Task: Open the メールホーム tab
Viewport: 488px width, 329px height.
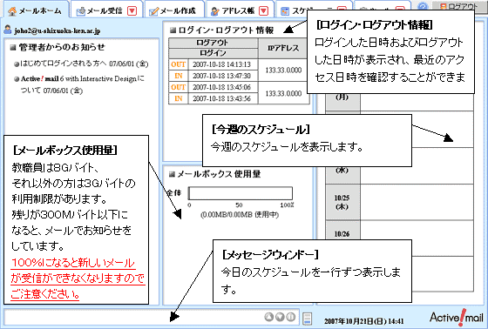Action: click(x=35, y=10)
